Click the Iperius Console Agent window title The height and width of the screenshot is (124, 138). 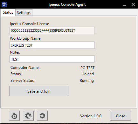click(x=67, y=4)
